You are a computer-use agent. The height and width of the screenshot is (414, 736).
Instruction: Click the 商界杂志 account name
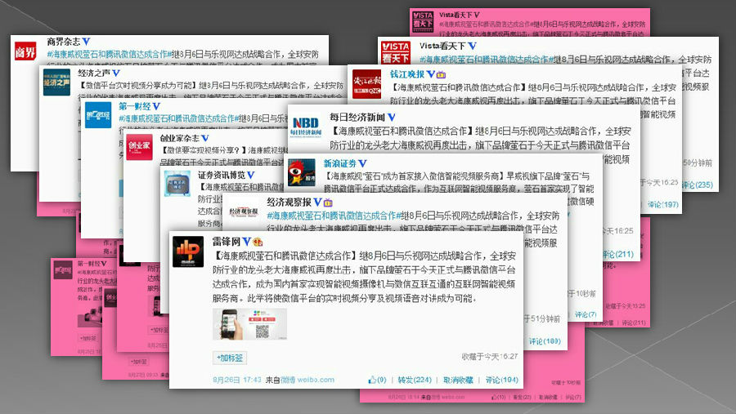[63, 42]
